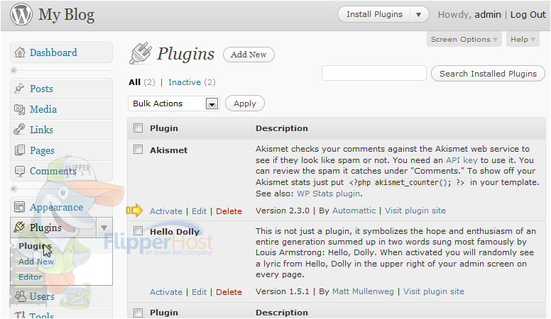This screenshot has height=319, width=551.
Task: Open the Bulk Actions dropdown
Action: click(174, 103)
